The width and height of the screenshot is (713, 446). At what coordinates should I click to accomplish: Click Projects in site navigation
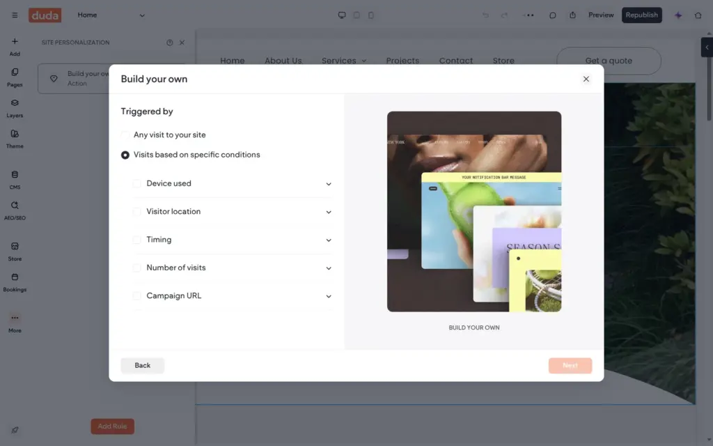pos(402,61)
